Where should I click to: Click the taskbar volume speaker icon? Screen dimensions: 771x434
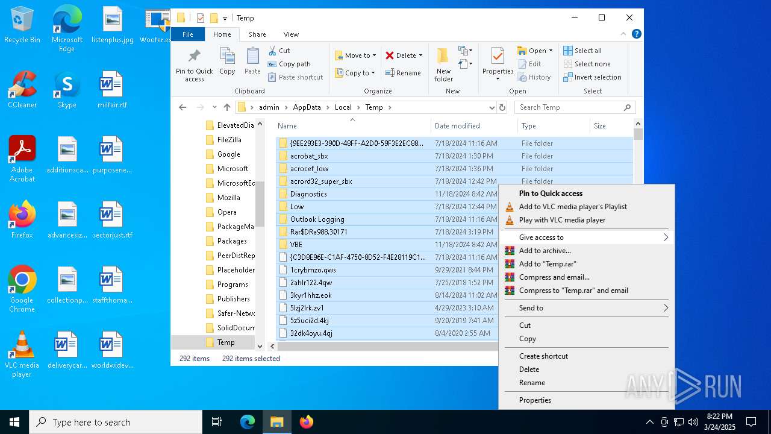coord(693,422)
